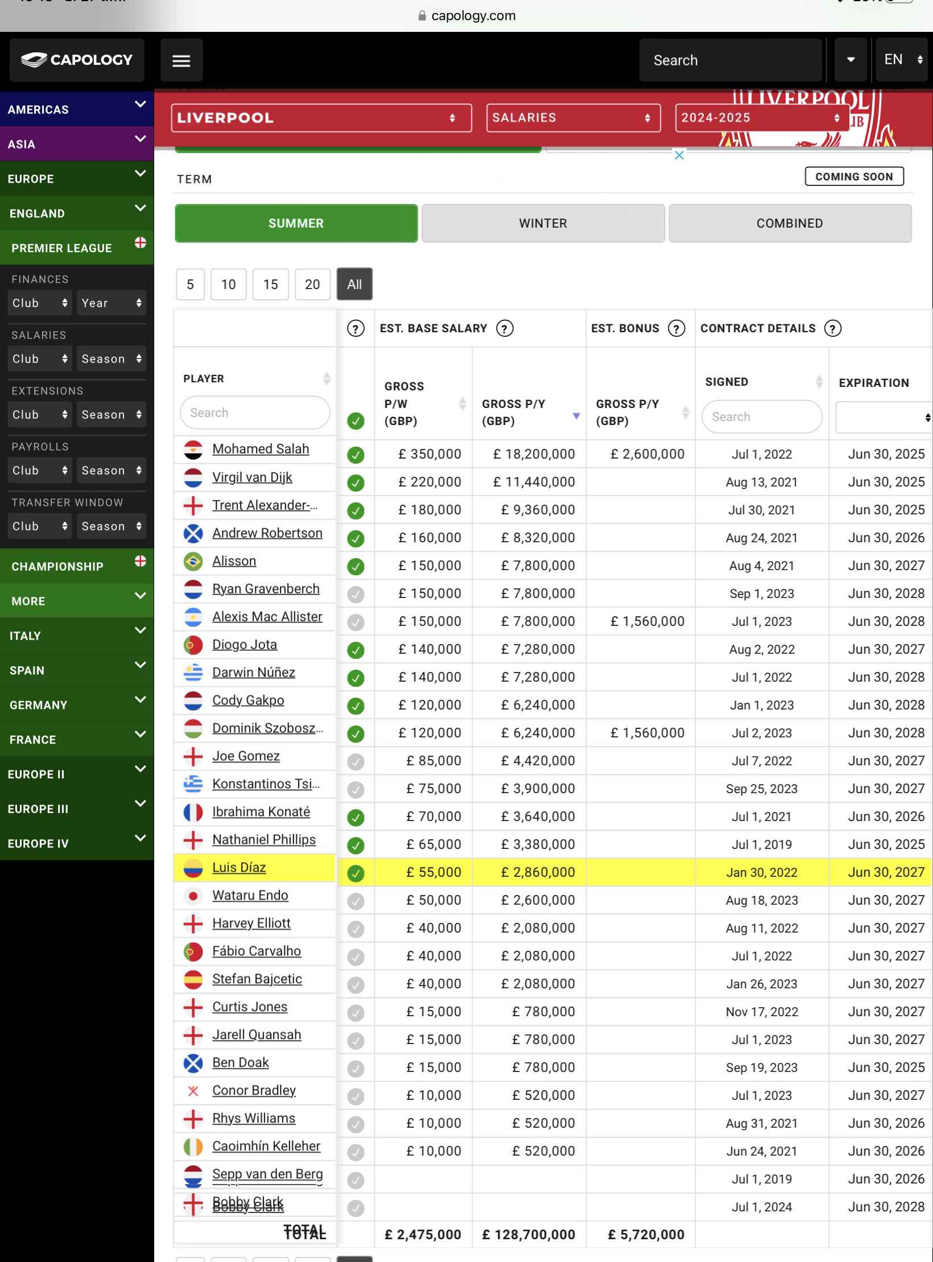Toggle the verified check for Mohamed Salah
Screen dimensions: 933x1262
[356, 455]
